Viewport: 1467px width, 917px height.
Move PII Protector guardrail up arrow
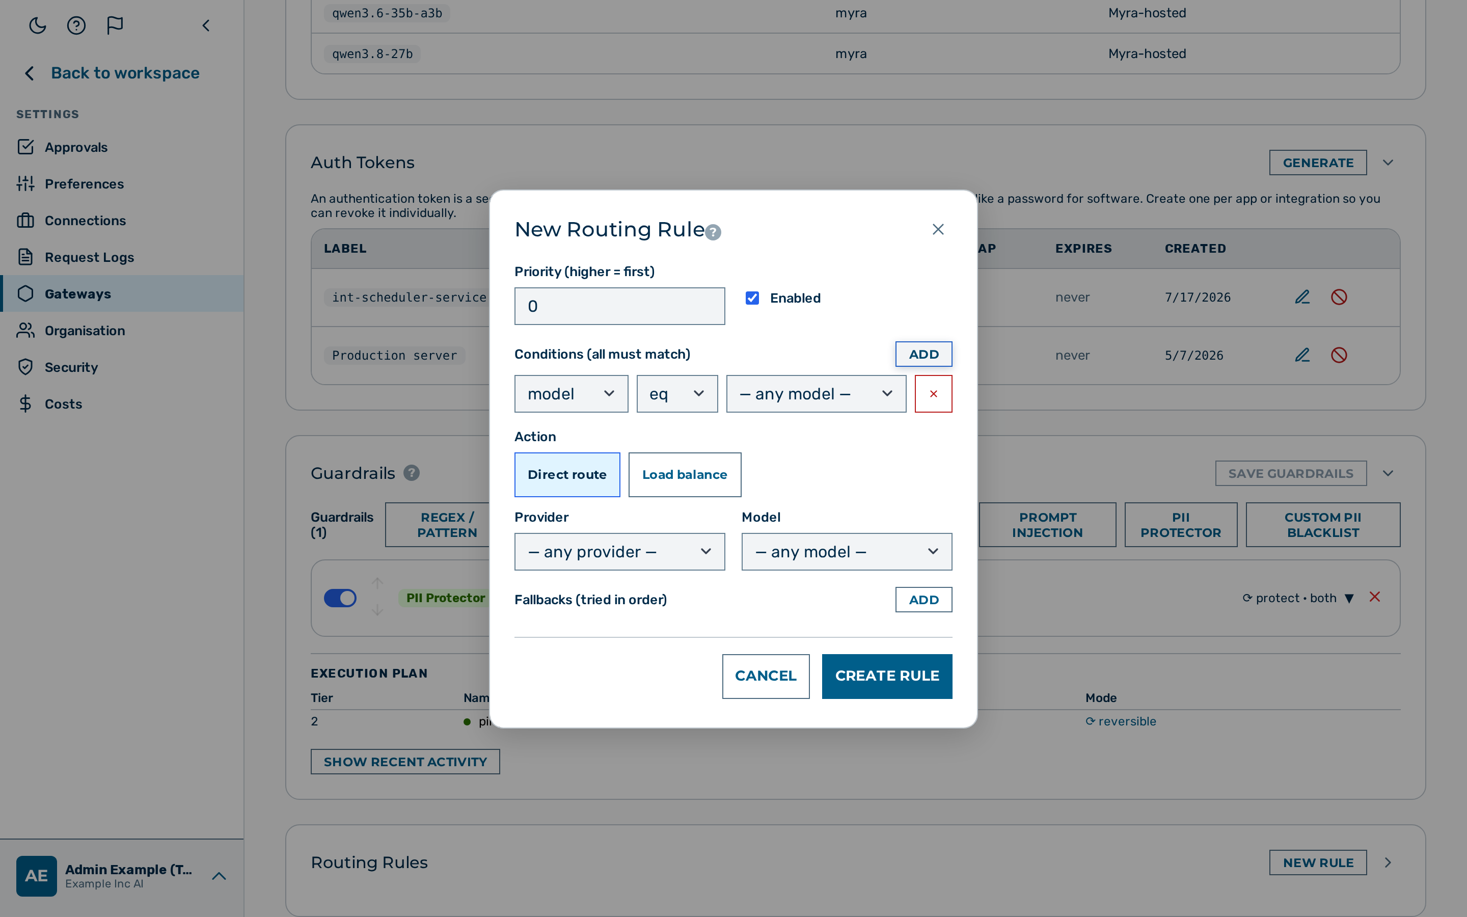377,583
